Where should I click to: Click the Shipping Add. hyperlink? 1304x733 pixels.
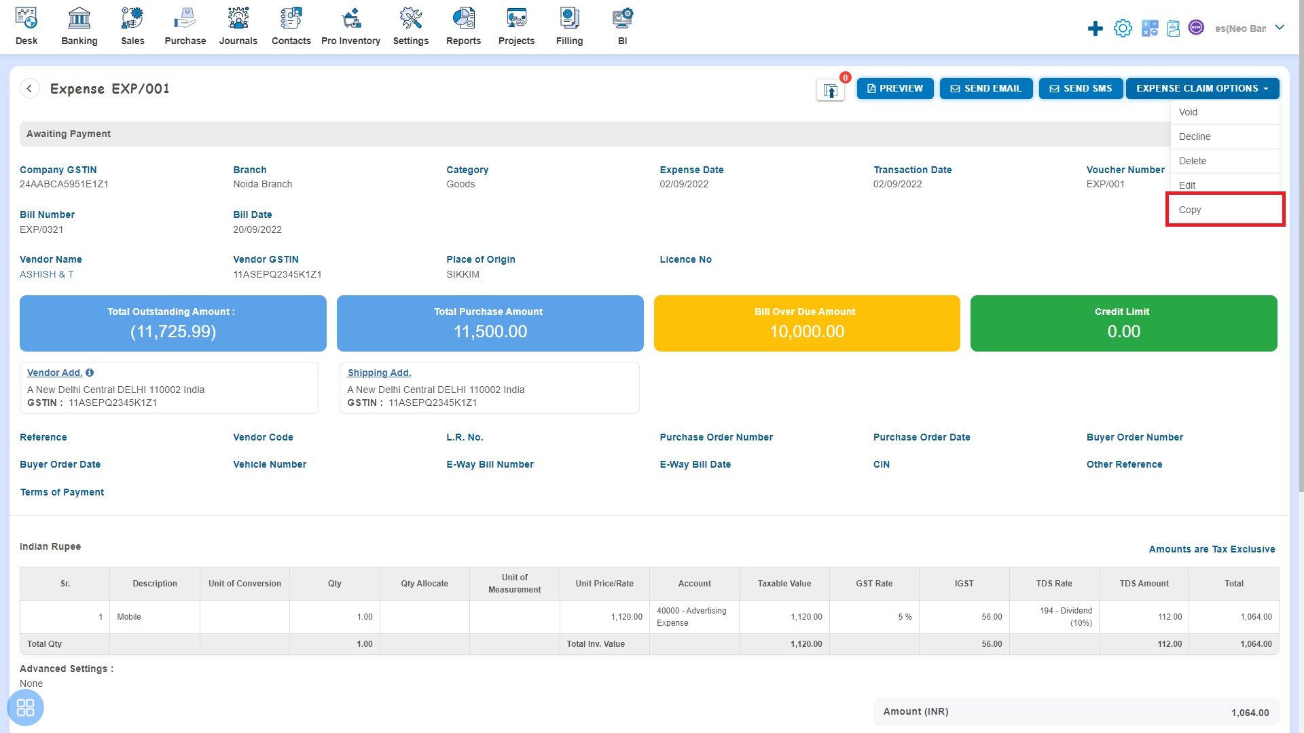click(x=379, y=373)
